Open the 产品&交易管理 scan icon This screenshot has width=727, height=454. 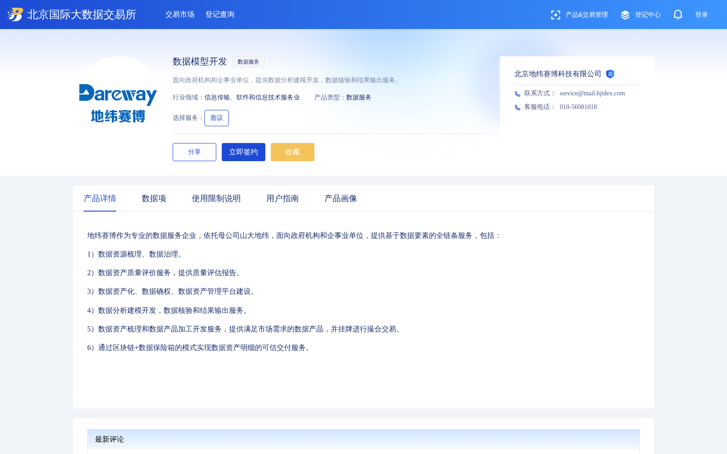[555, 15]
